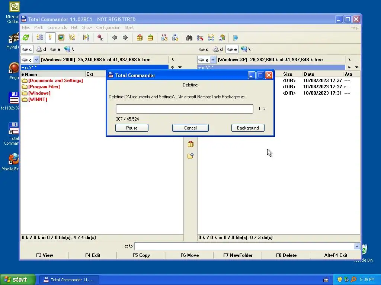Click the Unpack files toolbar icon
Screen dimensions: 381x285
point(150,37)
